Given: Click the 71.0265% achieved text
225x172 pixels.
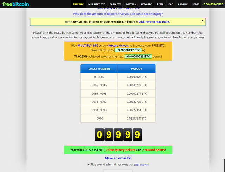Looking at the screenshot, I should pos(81,56).
